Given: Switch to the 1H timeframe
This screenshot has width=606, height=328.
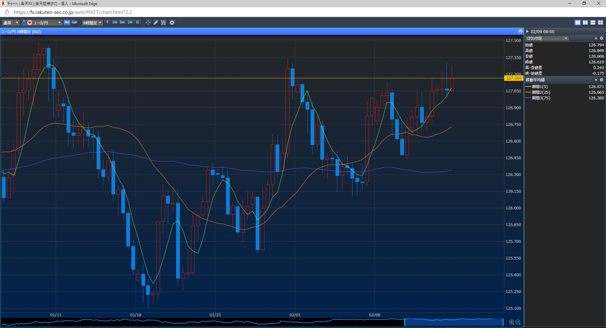Looking at the screenshot, I should (x=130, y=22).
